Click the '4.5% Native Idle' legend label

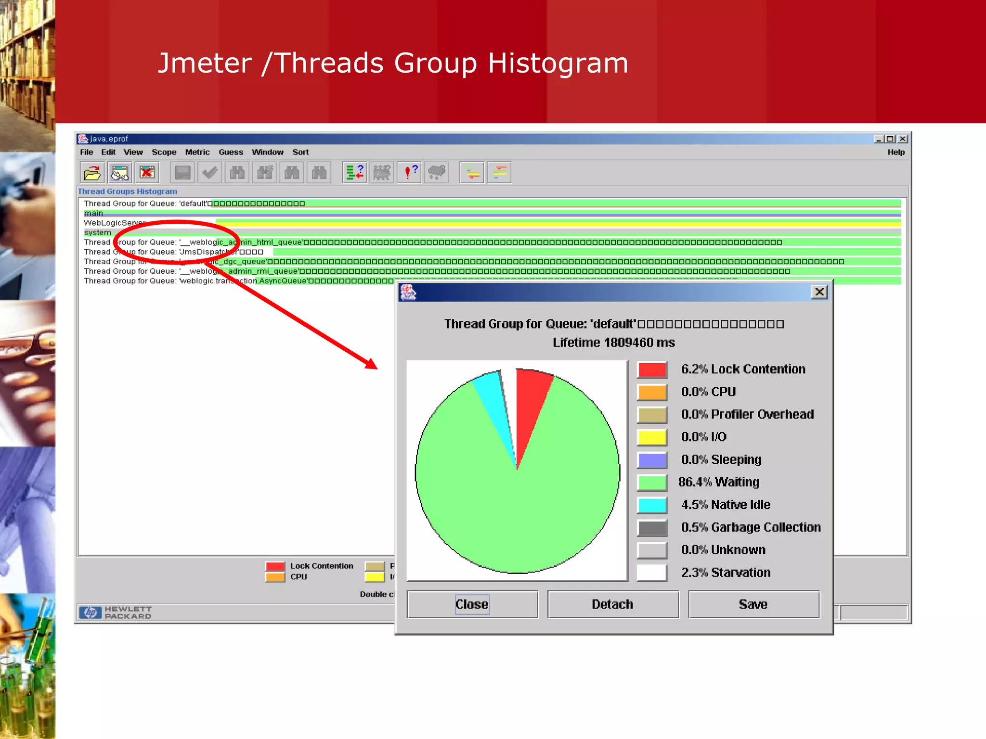tap(726, 505)
